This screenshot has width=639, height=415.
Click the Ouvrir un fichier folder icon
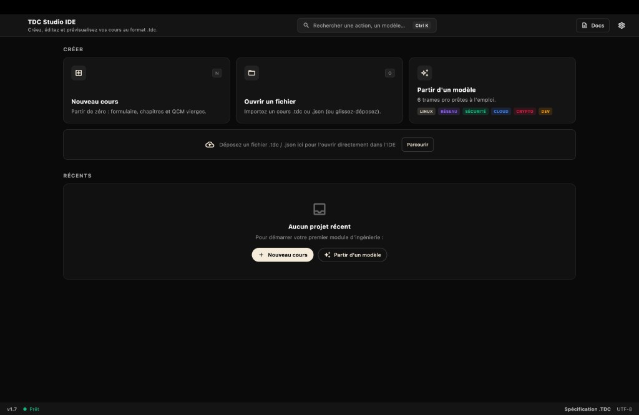tap(251, 73)
